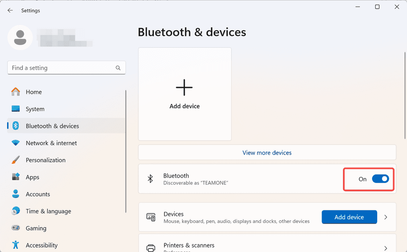
Task: Expand the Devices row chevron
Action: (x=385, y=217)
